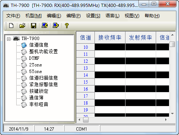
Task: Open the 编程(P) menu
Action: coord(73,16)
